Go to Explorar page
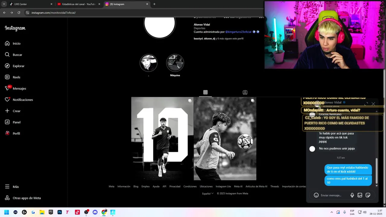This screenshot has height=217, width=386. [x=14, y=66]
